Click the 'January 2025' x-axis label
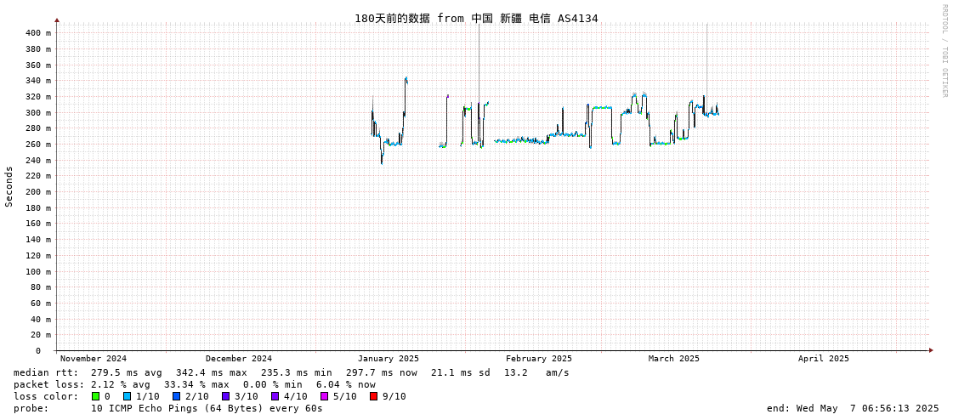This screenshot has width=953, height=420. pos(389,359)
